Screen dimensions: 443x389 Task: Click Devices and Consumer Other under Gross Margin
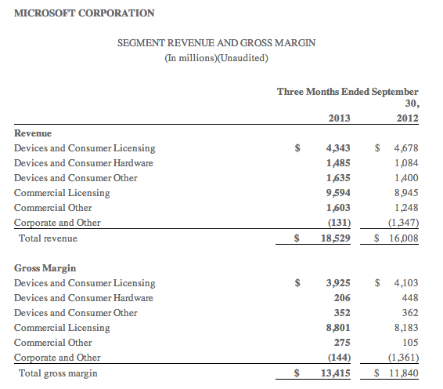[x=76, y=313]
